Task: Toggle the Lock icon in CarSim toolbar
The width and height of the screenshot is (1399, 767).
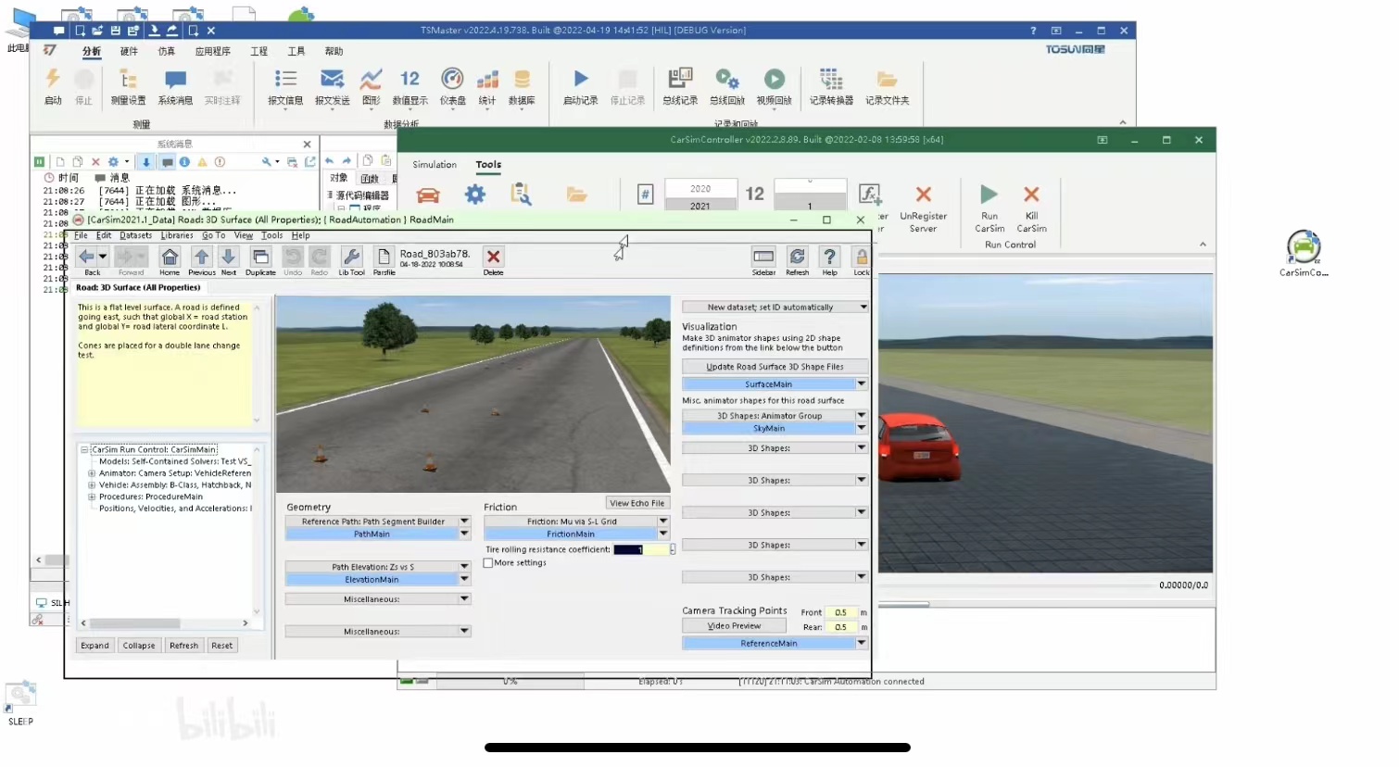Action: (861, 258)
